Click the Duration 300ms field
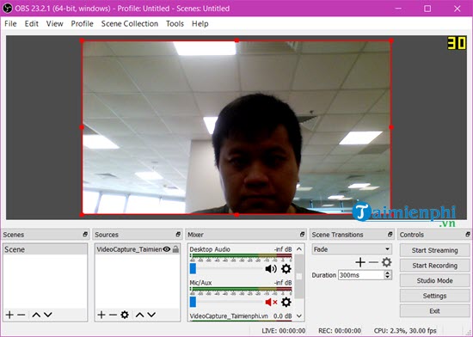 click(x=361, y=275)
